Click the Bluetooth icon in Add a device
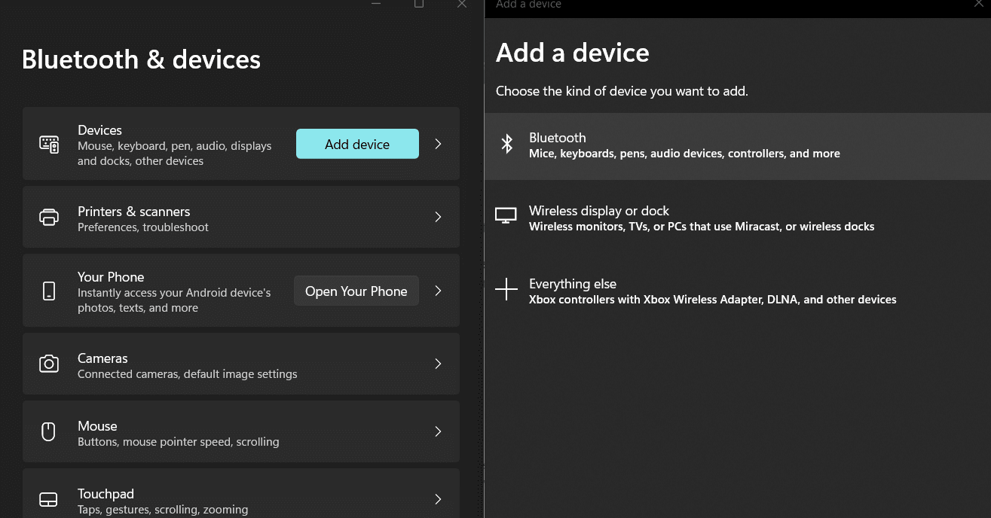The height and width of the screenshot is (518, 991). tap(506, 144)
